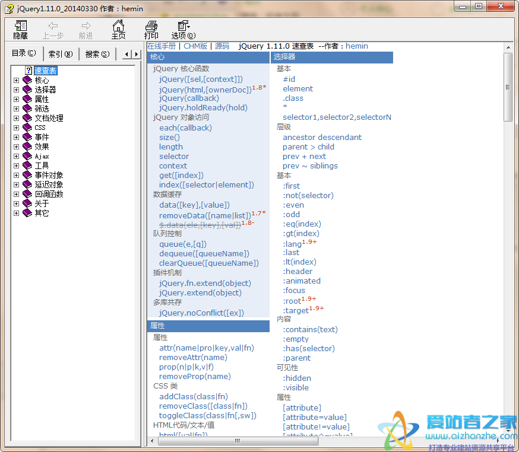Open the each(callback) entry
The image size is (519, 452).
[x=185, y=128]
